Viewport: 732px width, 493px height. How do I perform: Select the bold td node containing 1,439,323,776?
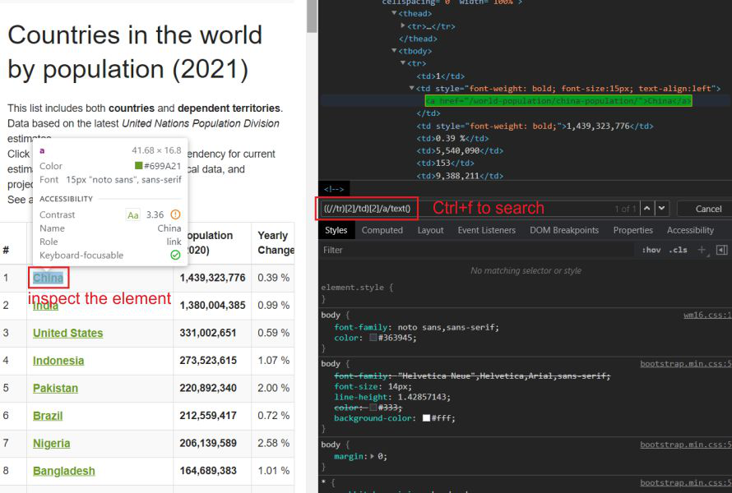pyautogui.click(x=535, y=126)
